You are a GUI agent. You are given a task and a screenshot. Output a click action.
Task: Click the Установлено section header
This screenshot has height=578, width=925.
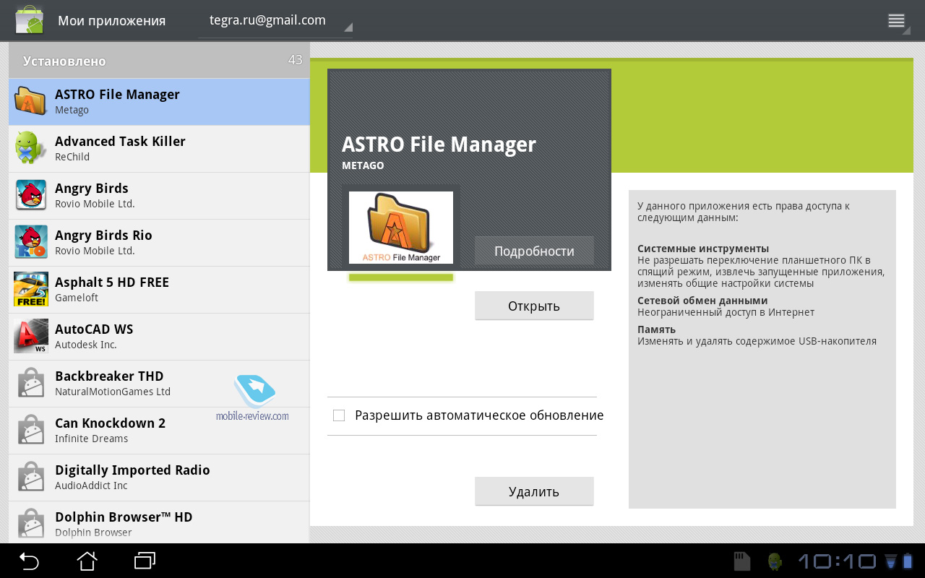pyautogui.click(x=159, y=61)
